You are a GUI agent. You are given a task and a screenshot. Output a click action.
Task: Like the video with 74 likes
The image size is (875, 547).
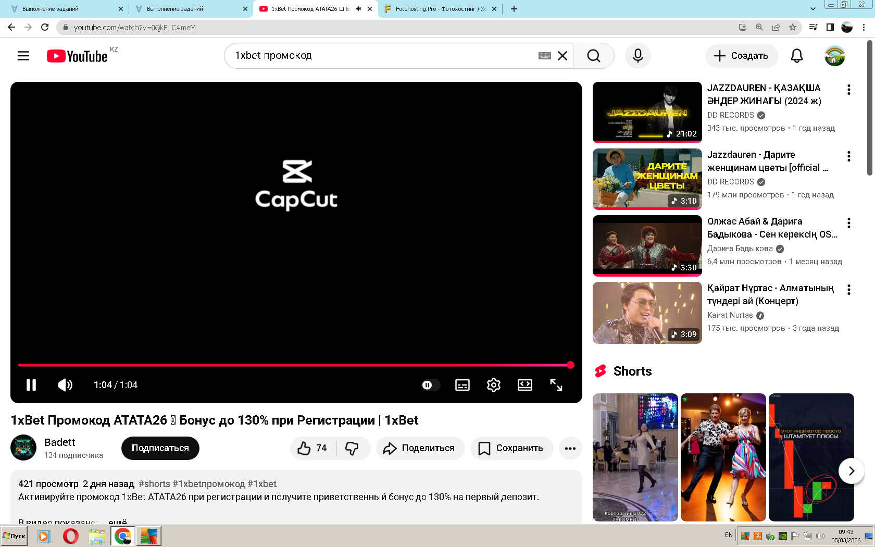[x=312, y=448]
